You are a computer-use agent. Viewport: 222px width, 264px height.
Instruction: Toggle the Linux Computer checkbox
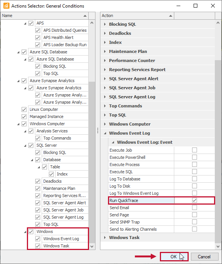coord(24,109)
